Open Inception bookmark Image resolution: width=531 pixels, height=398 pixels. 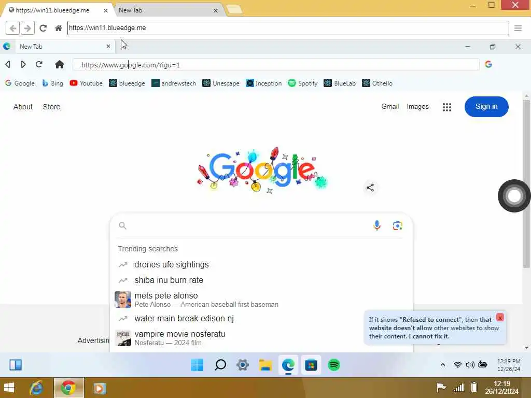264,83
